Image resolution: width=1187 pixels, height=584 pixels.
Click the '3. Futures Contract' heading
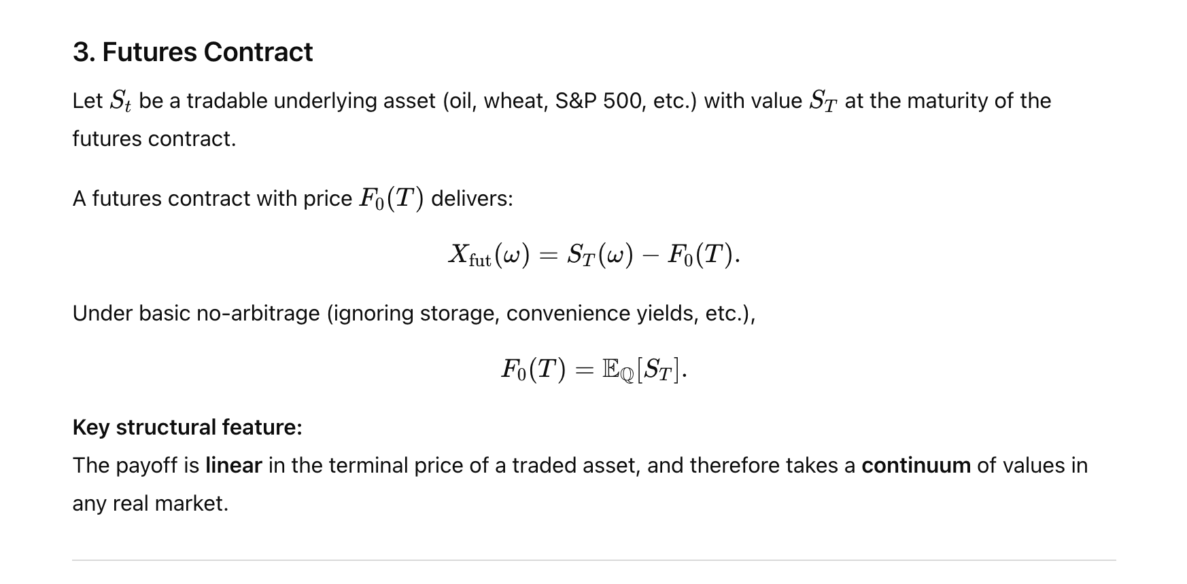[192, 52]
